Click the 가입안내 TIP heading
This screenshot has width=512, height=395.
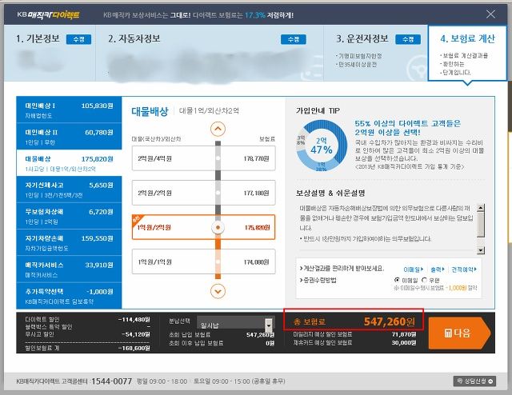click(x=318, y=110)
